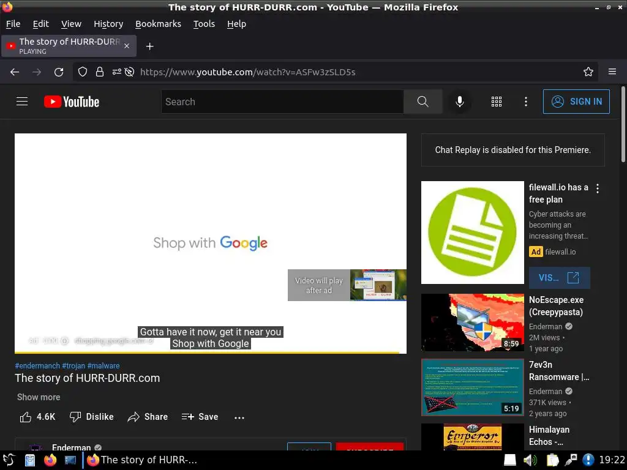Open YouTube settings three-dot menu
Viewport: 627px width, 470px height.
pos(526,102)
